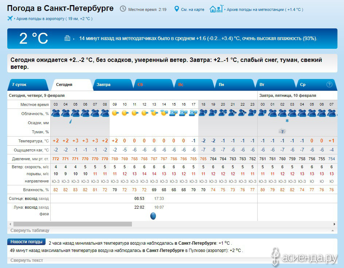Click the city buildings sensor icon

(67, 38)
